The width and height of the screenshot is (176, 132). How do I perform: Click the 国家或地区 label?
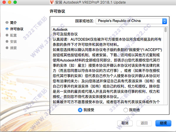85,21
